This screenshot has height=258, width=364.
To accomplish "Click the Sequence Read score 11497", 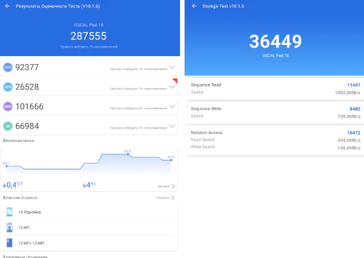I will (x=353, y=85).
